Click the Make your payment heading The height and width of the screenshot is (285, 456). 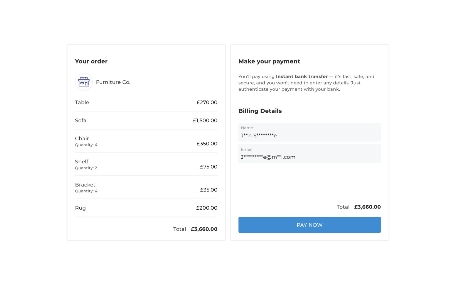coord(269,62)
